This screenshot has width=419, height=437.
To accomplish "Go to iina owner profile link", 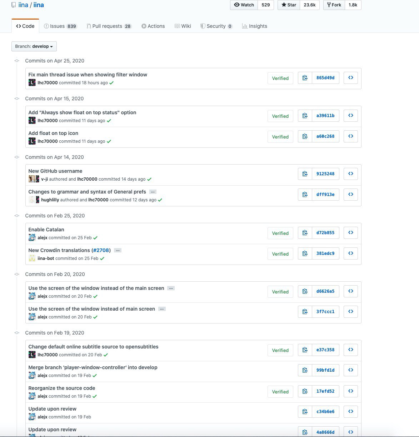I will click(23, 5).
